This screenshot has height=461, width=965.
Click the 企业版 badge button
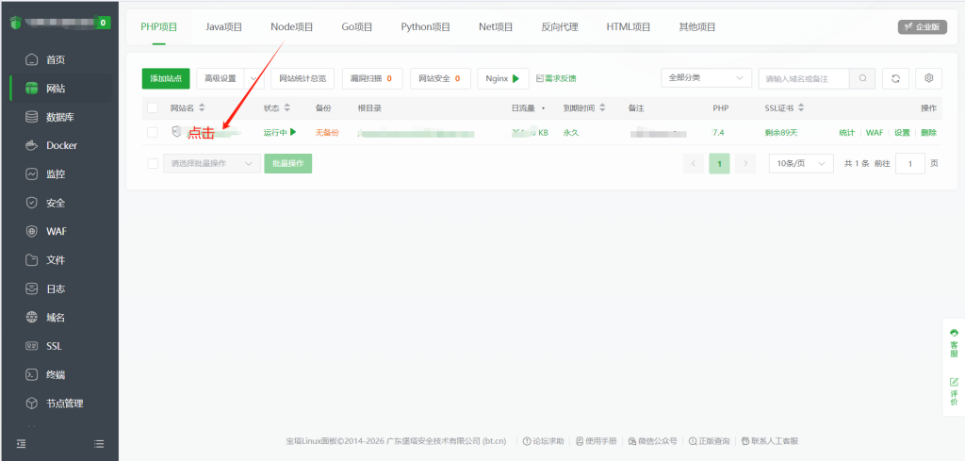[923, 27]
